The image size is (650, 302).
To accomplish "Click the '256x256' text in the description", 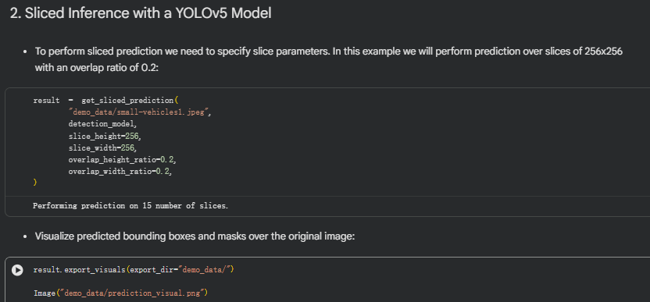I will [604, 52].
